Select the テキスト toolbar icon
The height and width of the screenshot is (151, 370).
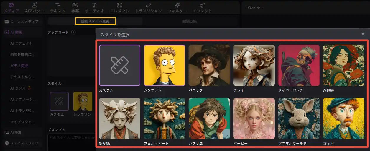coord(58,5)
